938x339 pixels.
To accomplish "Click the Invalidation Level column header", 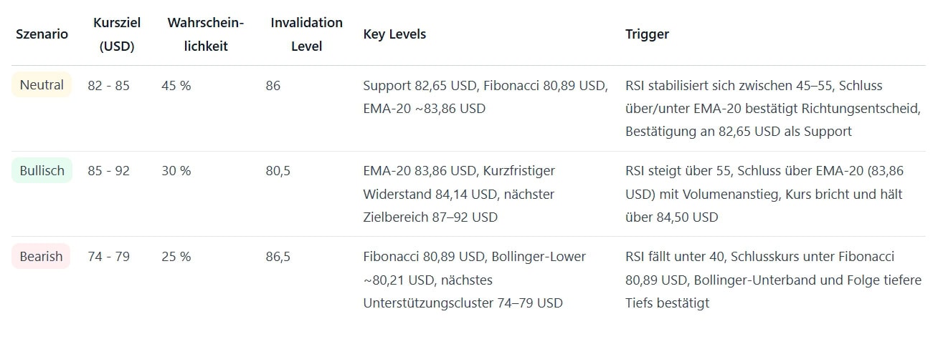I will pyautogui.click(x=306, y=34).
